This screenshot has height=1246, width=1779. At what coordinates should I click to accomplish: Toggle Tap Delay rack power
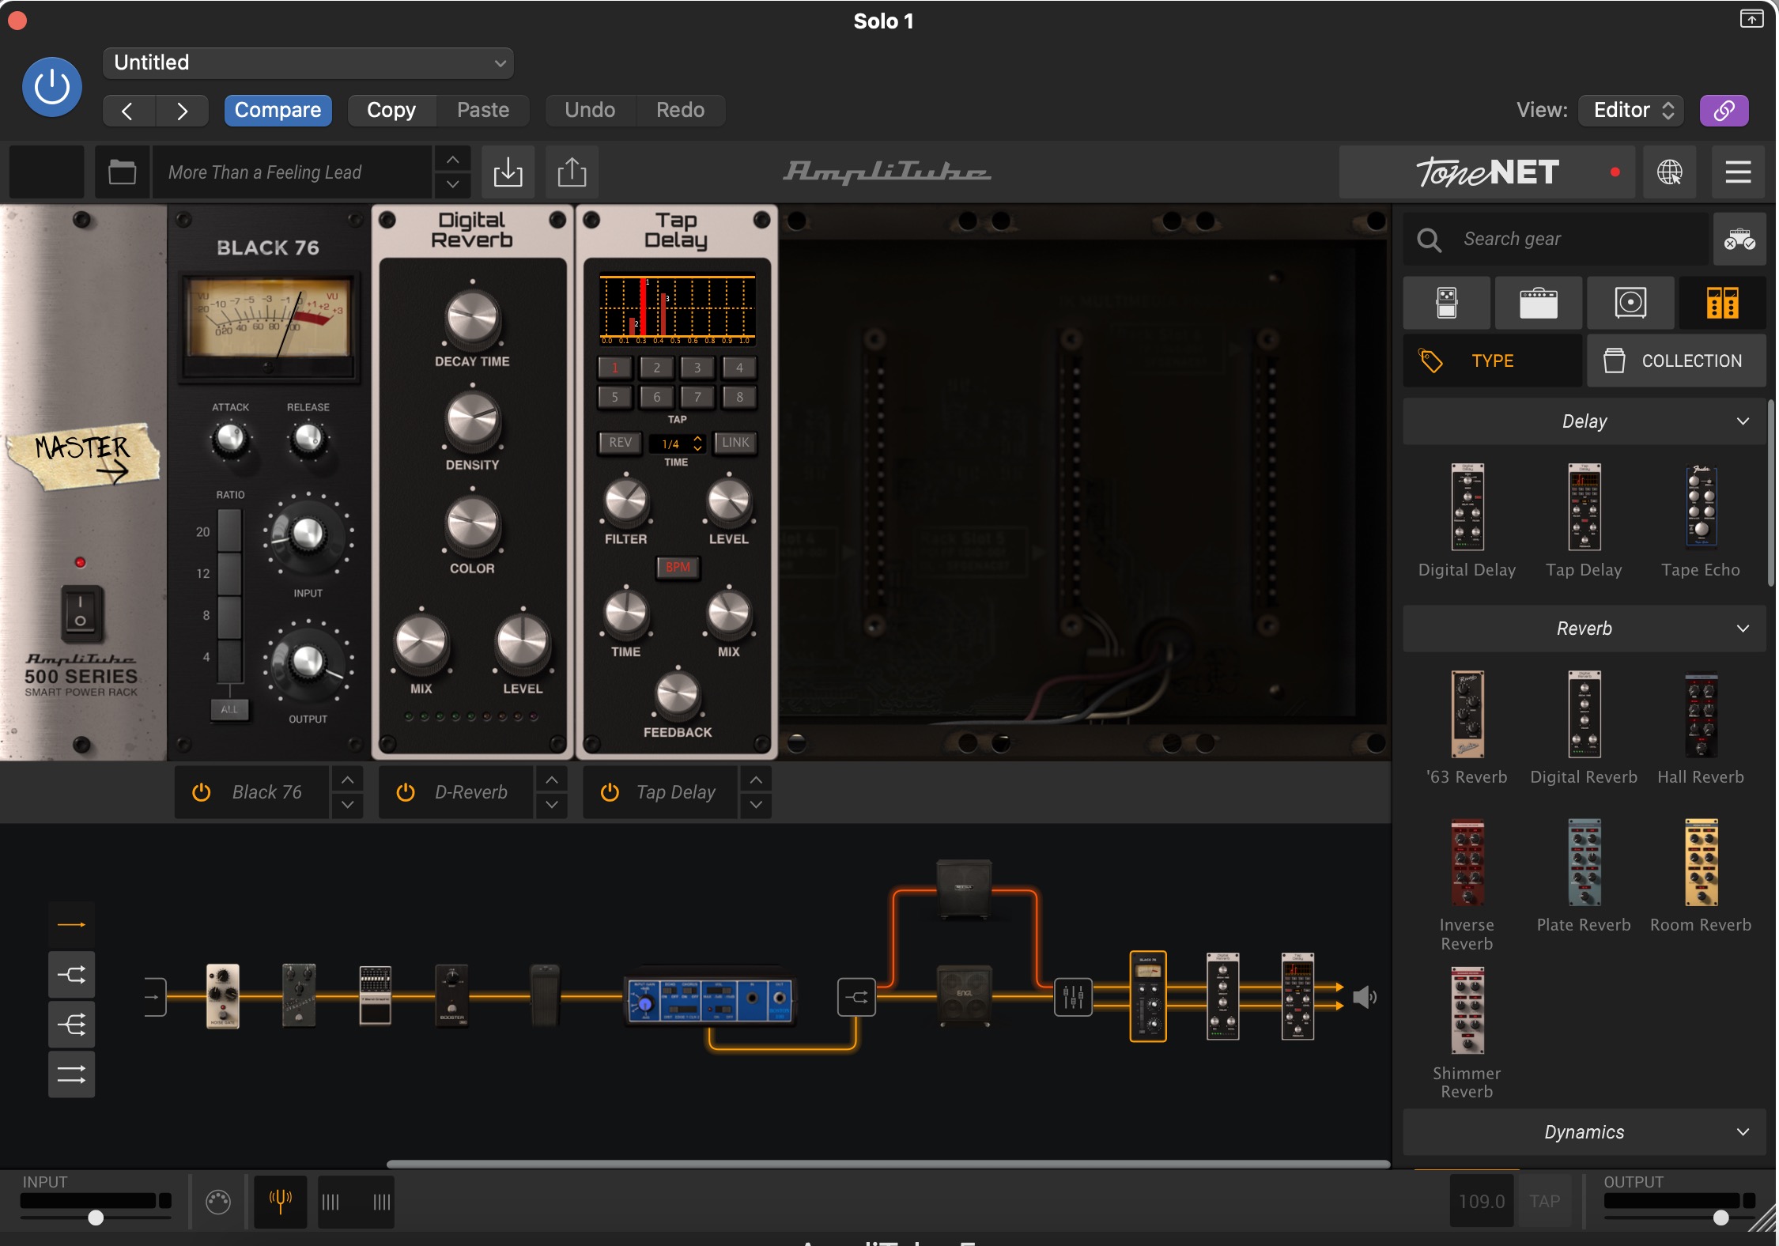[x=610, y=792]
